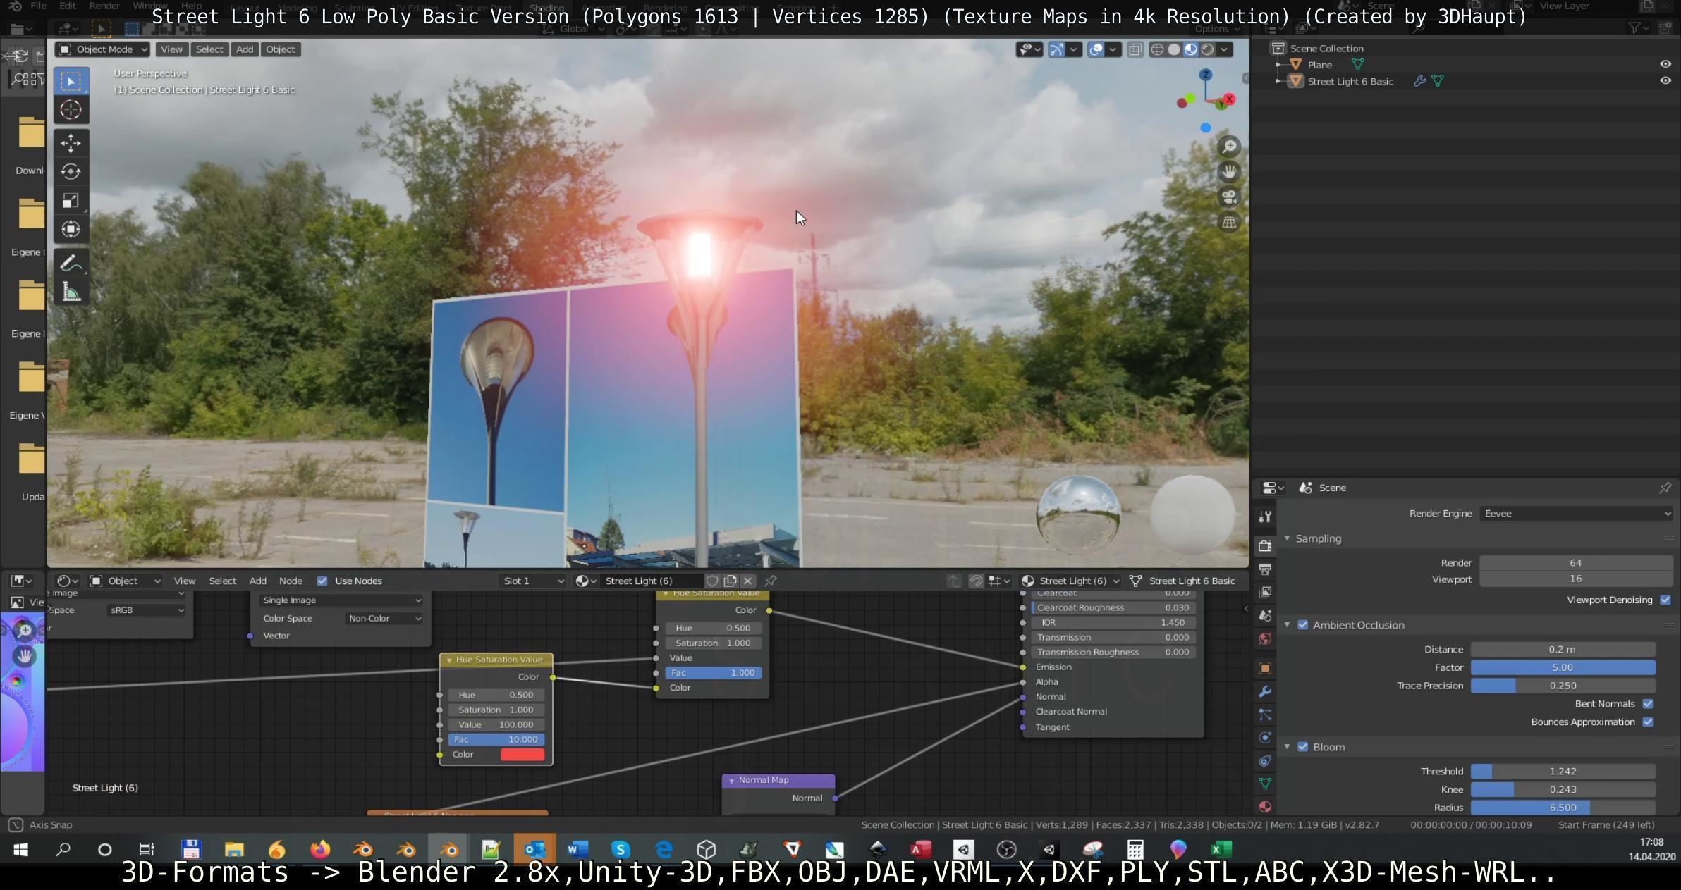Hide Street Light 6 Basic in outliner

point(1665,81)
